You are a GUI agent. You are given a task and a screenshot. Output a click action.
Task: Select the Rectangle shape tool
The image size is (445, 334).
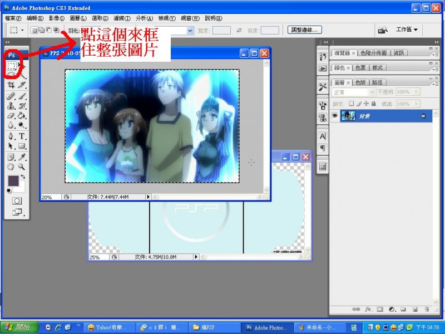click(x=22, y=146)
